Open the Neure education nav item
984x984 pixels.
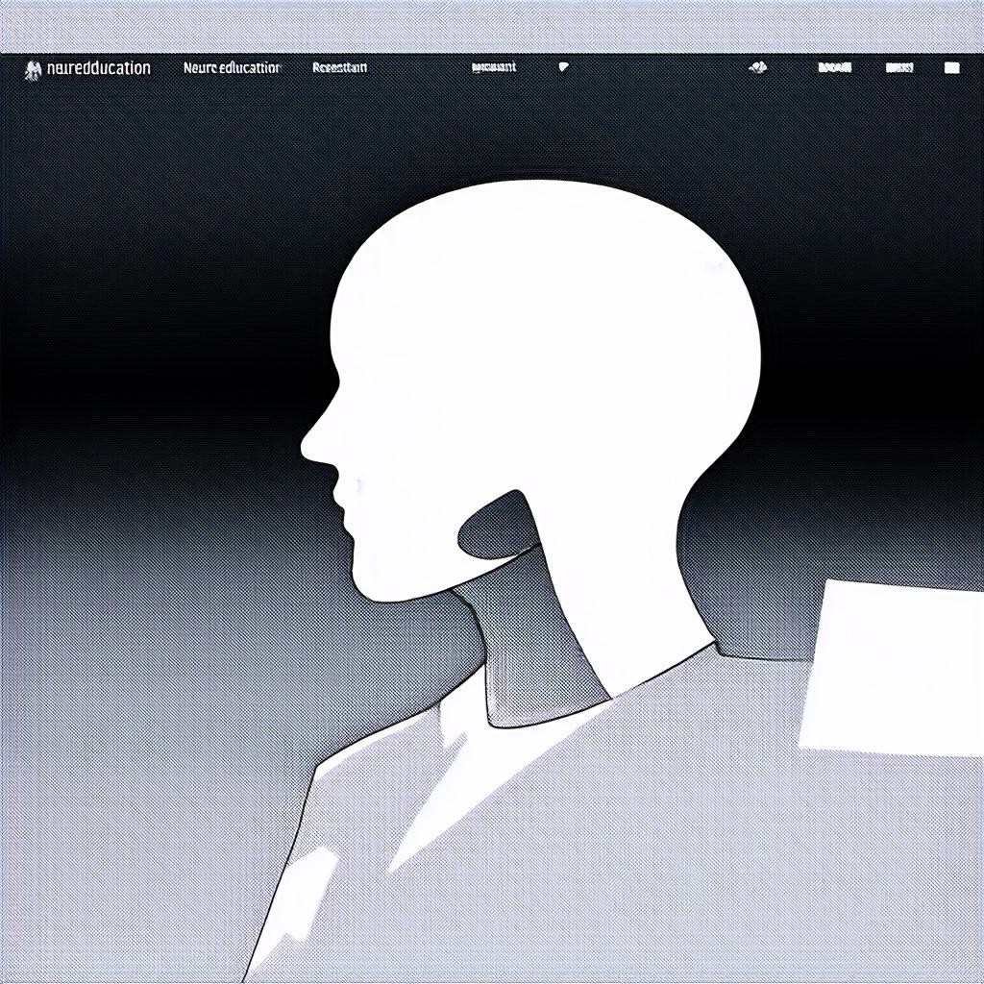tap(232, 68)
